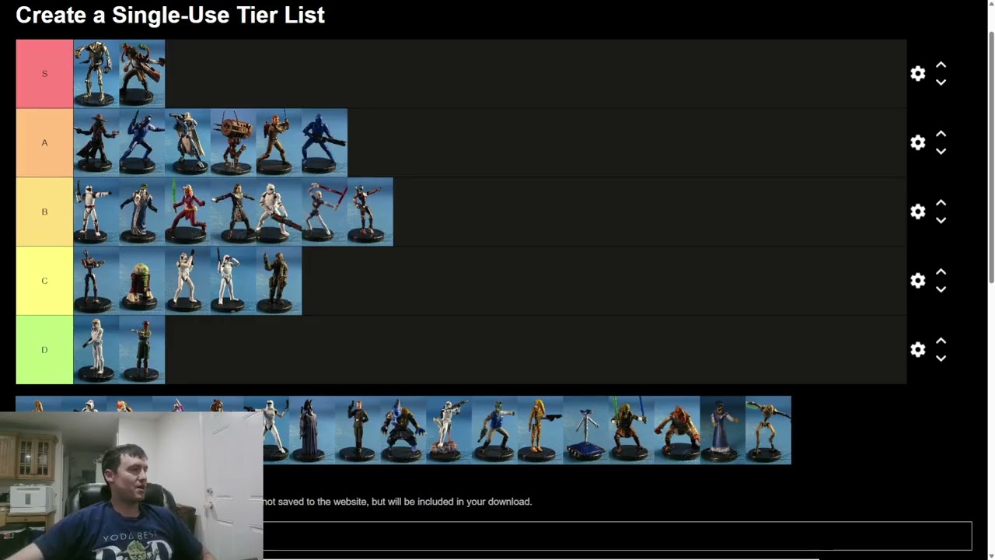Image resolution: width=995 pixels, height=560 pixels.
Task: Pick orange battle droid with blaster from pool
Action: click(x=540, y=430)
